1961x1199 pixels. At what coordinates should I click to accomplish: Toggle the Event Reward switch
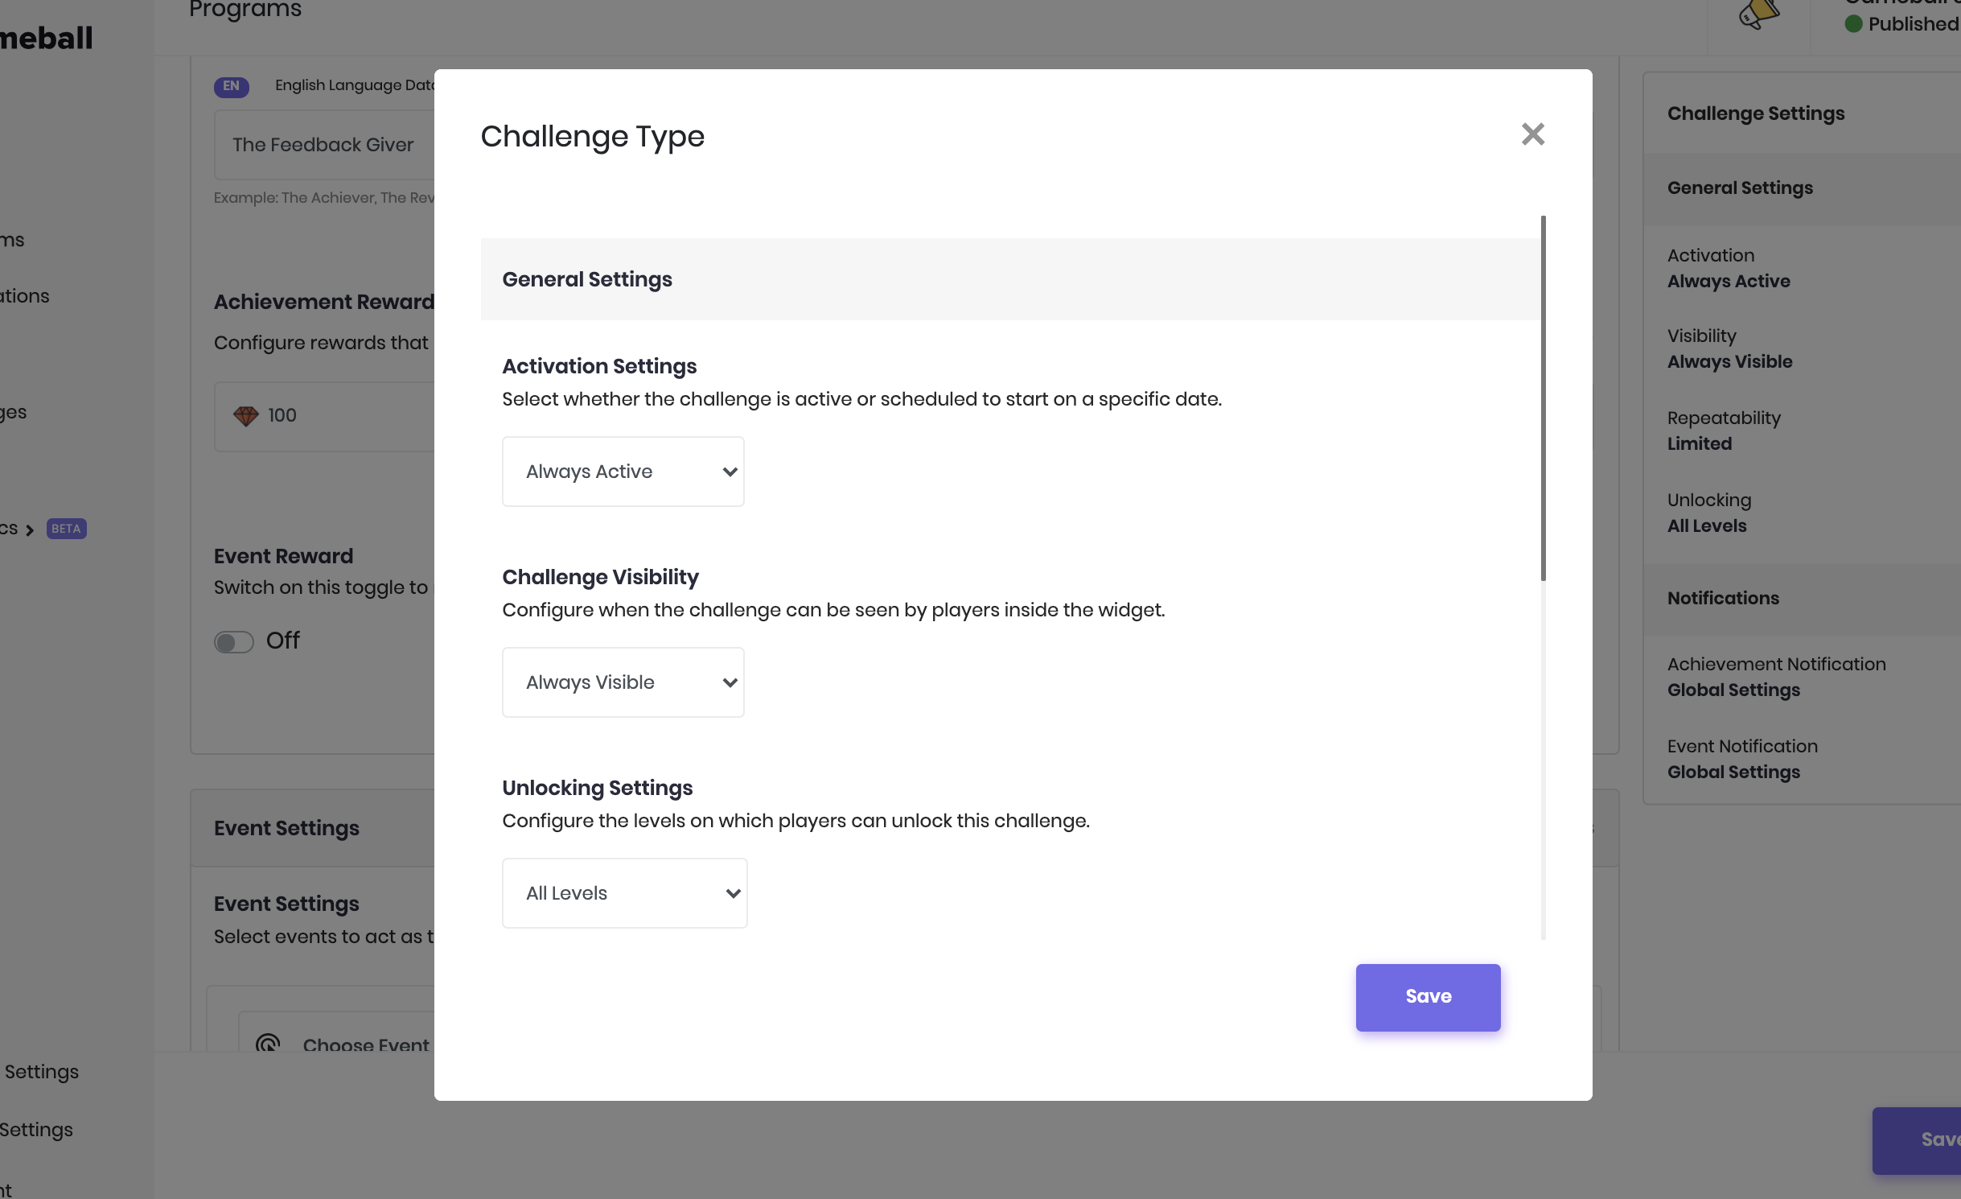pos(234,641)
